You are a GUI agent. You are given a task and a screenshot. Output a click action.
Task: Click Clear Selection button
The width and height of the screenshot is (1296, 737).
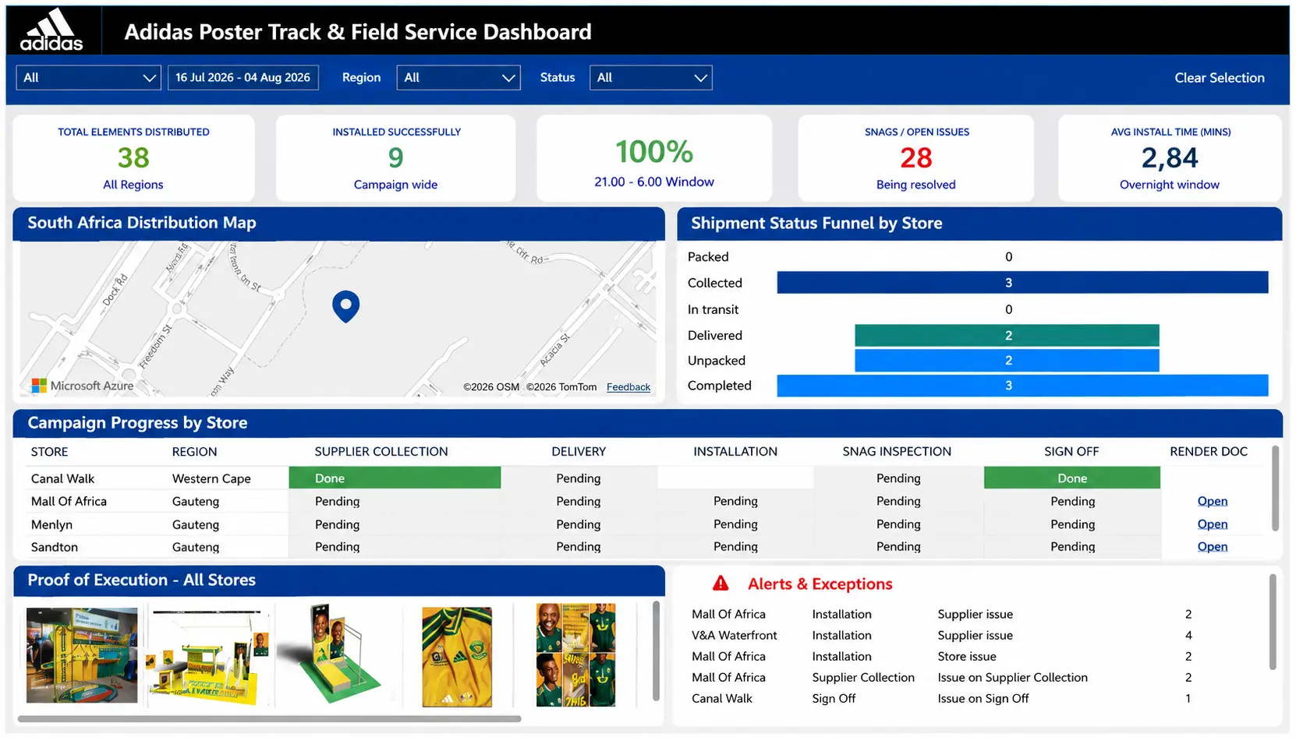click(x=1219, y=78)
